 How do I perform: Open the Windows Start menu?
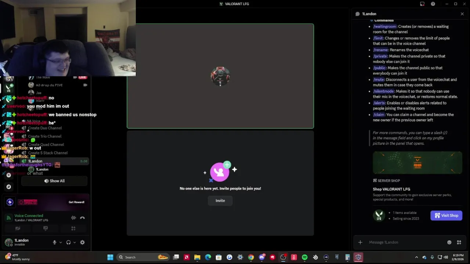110,257
